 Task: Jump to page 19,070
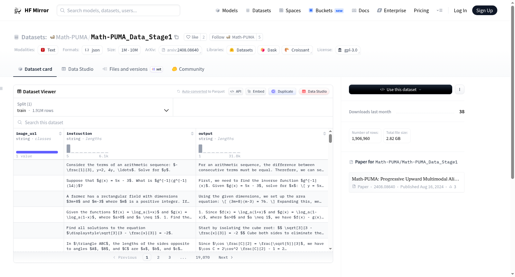point(203,257)
